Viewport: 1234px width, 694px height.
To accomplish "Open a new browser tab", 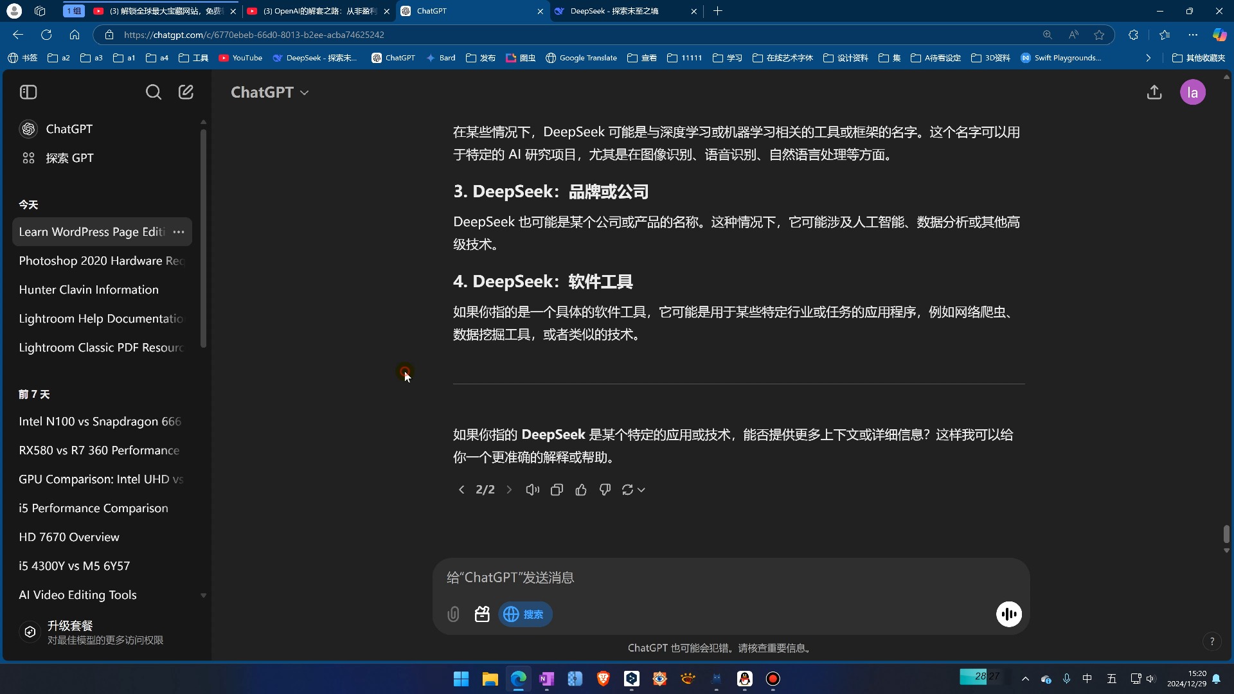I will click(718, 11).
